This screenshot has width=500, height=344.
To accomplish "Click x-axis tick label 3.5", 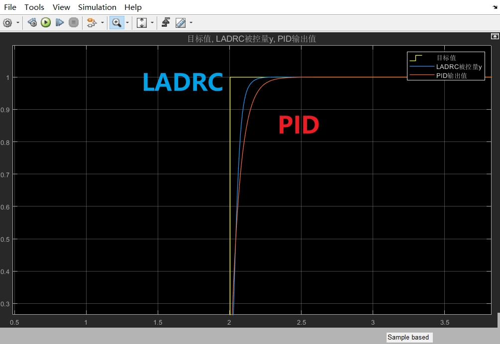I will tap(444, 322).
